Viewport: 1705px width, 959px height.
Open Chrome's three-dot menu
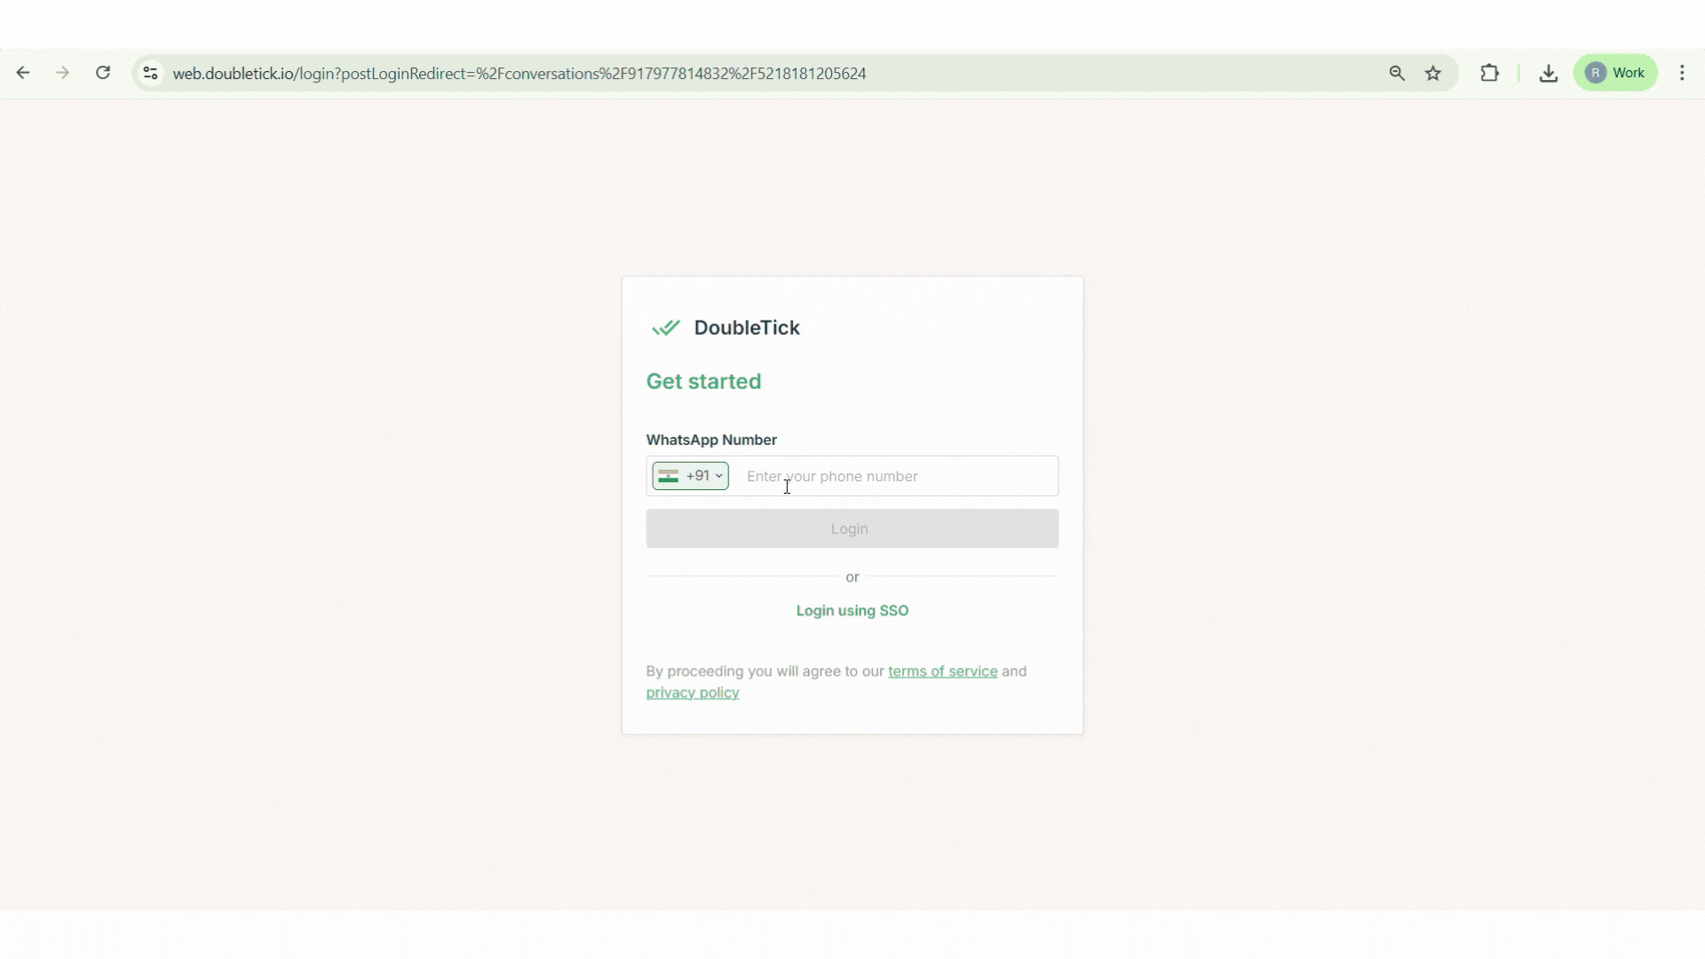pos(1682,73)
